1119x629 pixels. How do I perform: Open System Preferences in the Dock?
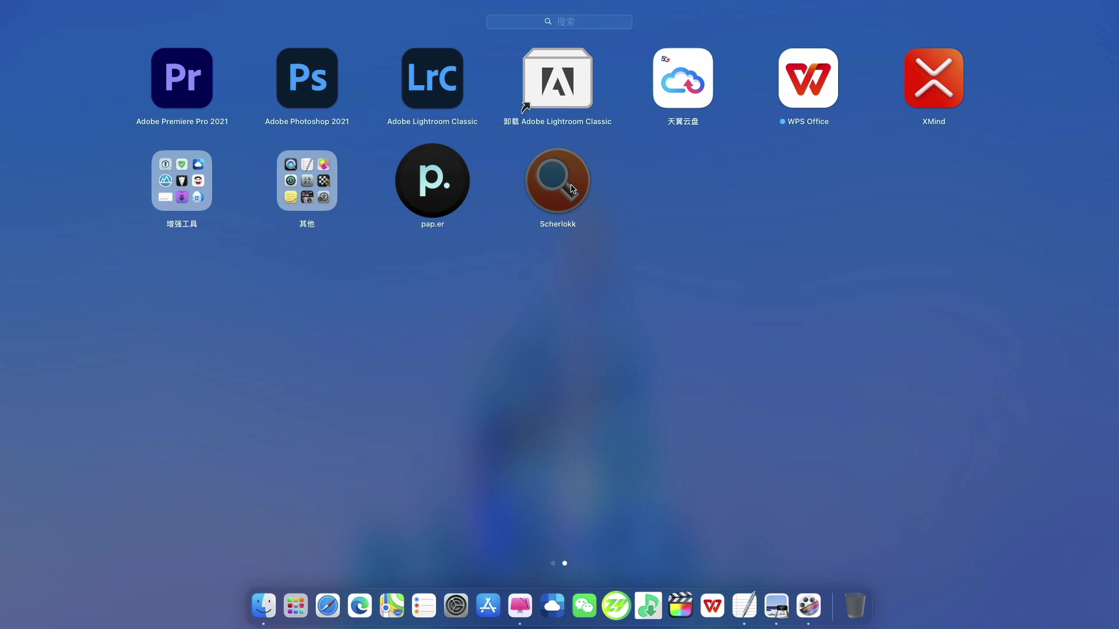tap(456, 606)
